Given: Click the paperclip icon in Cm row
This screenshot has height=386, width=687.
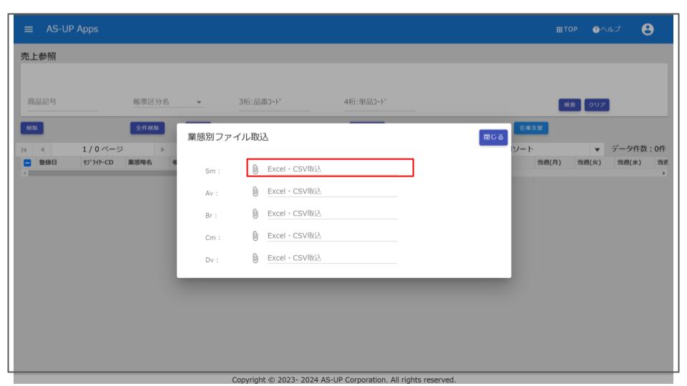Looking at the screenshot, I should [255, 235].
